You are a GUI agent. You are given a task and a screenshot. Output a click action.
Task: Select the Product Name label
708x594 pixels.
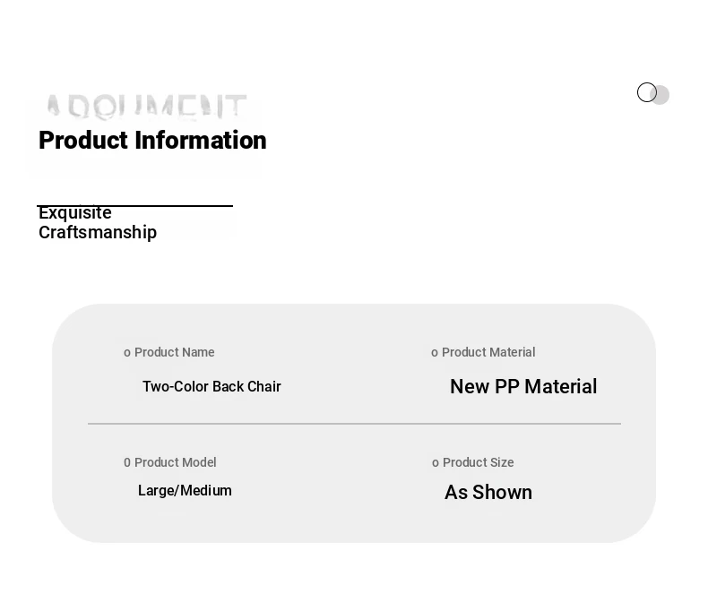coord(175,353)
